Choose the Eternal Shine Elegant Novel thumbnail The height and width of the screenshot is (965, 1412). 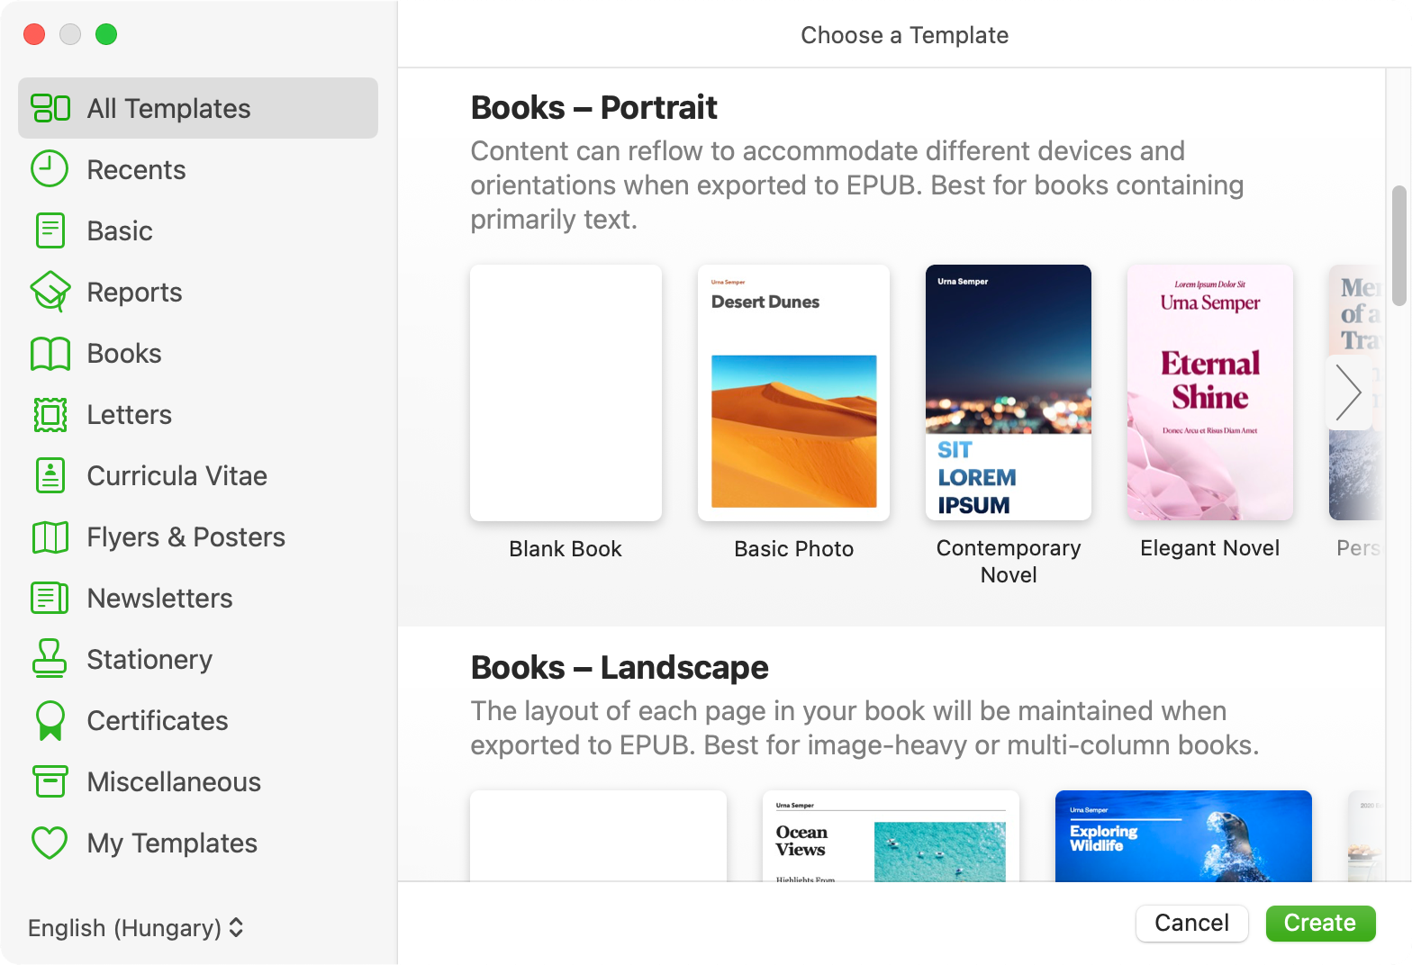click(x=1210, y=392)
